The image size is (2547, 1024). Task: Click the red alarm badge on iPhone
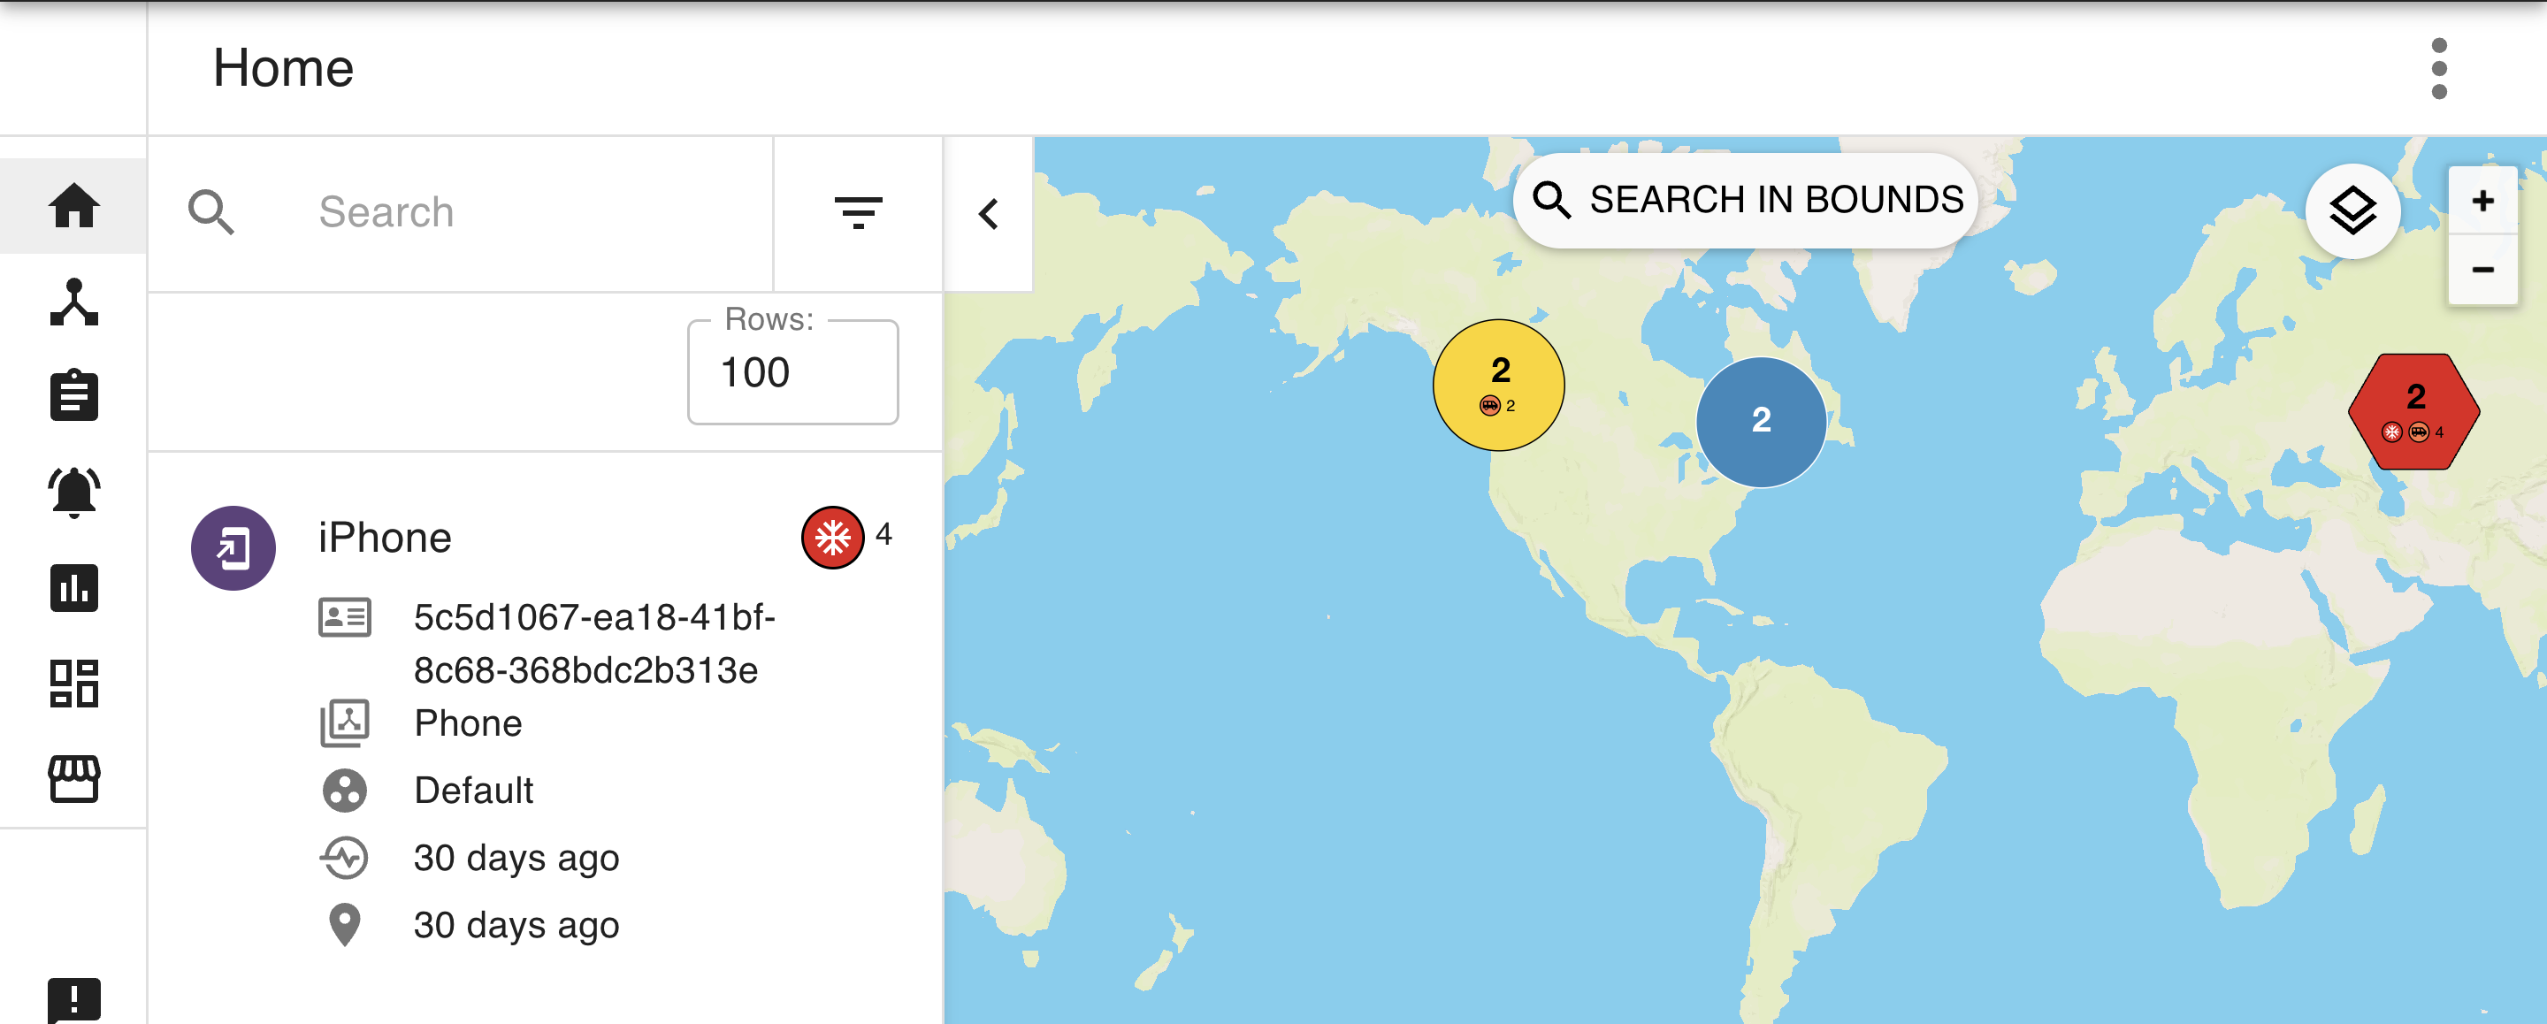[831, 538]
